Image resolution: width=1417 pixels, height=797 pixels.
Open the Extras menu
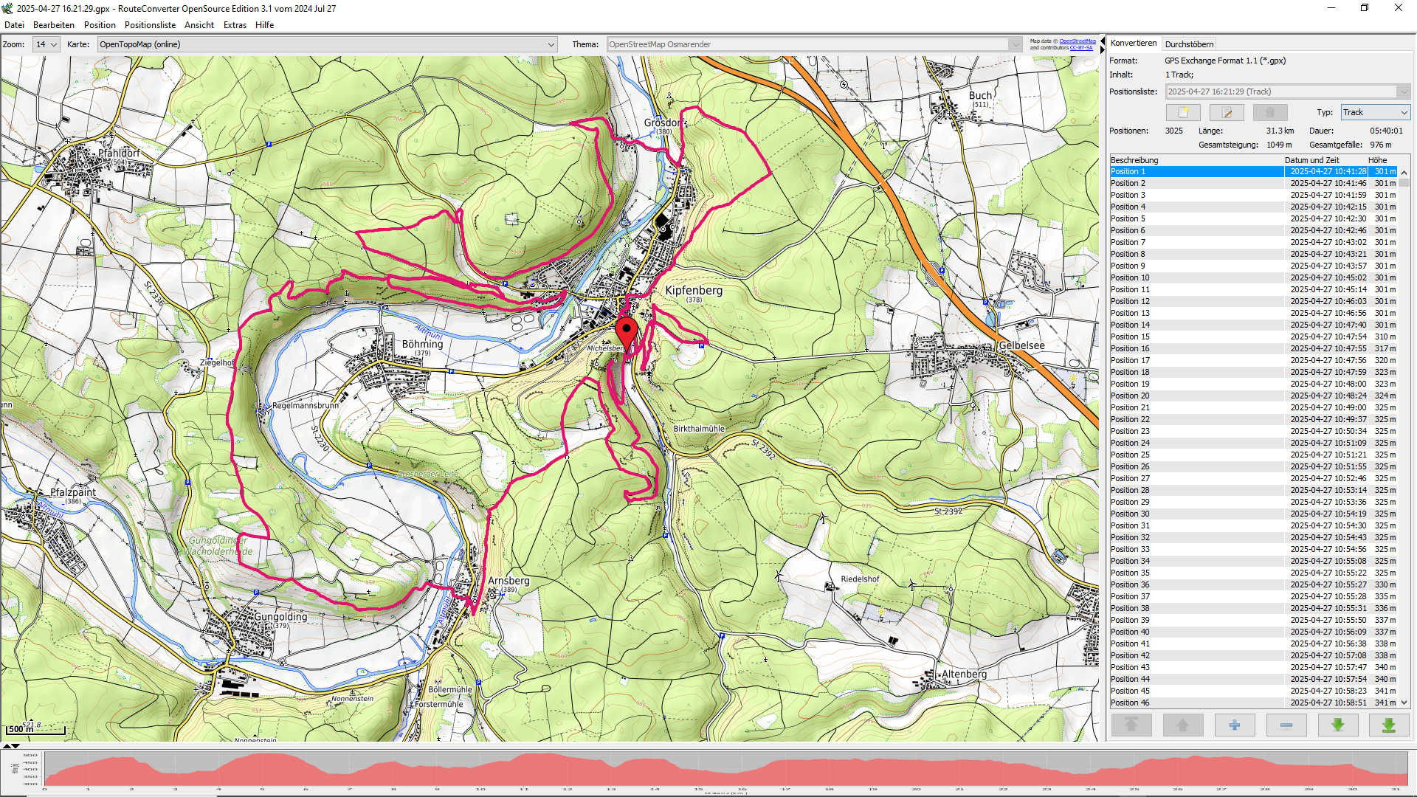(235, 25)
